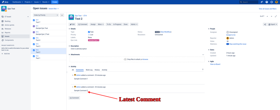Click the Assign to me link
Image resolution: width=280 pixels, height=110 pixels.
(x=231, y=35)
